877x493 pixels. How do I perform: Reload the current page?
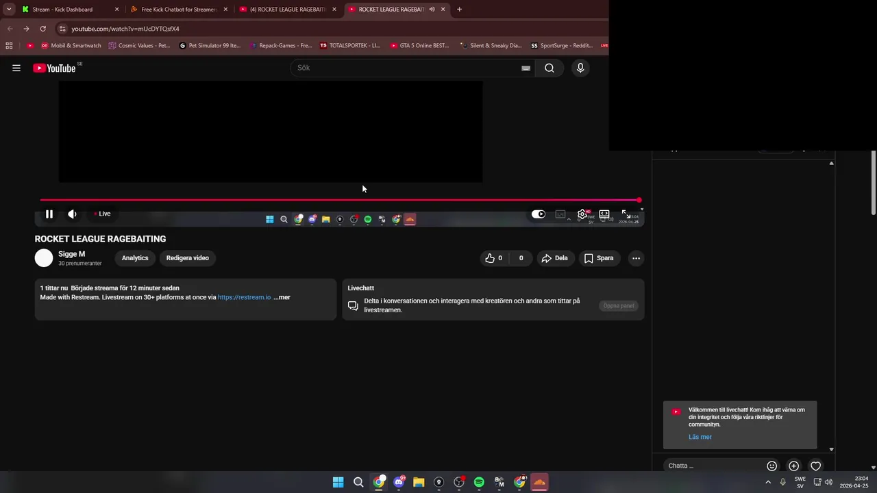42,29
